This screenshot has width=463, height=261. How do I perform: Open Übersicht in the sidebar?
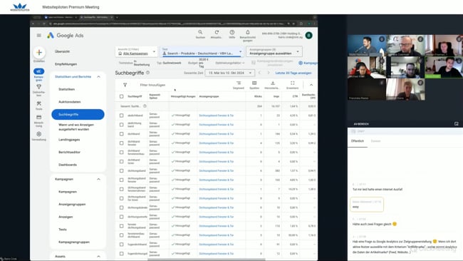pyautogui.click(x=62, y=51)
